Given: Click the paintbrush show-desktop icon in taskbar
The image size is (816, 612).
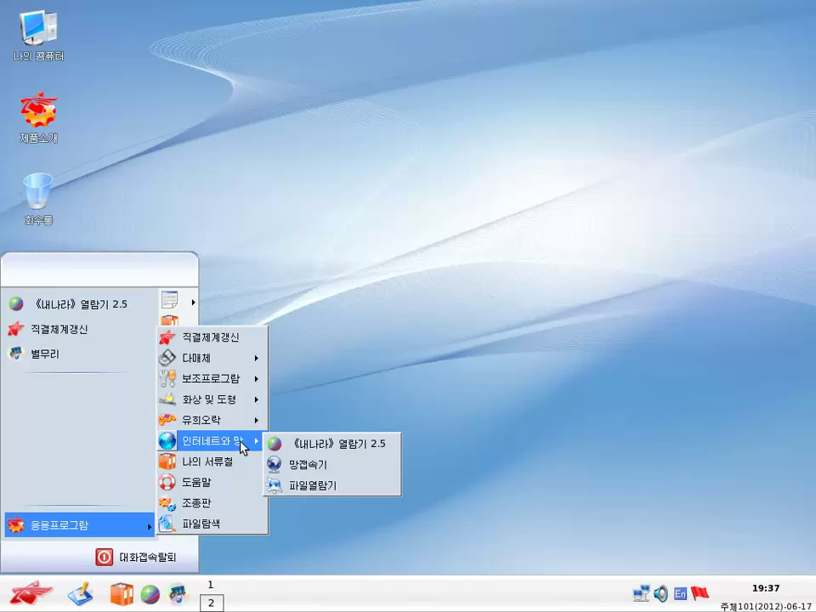Looking at the screenshot, I should tap(81, 592).
